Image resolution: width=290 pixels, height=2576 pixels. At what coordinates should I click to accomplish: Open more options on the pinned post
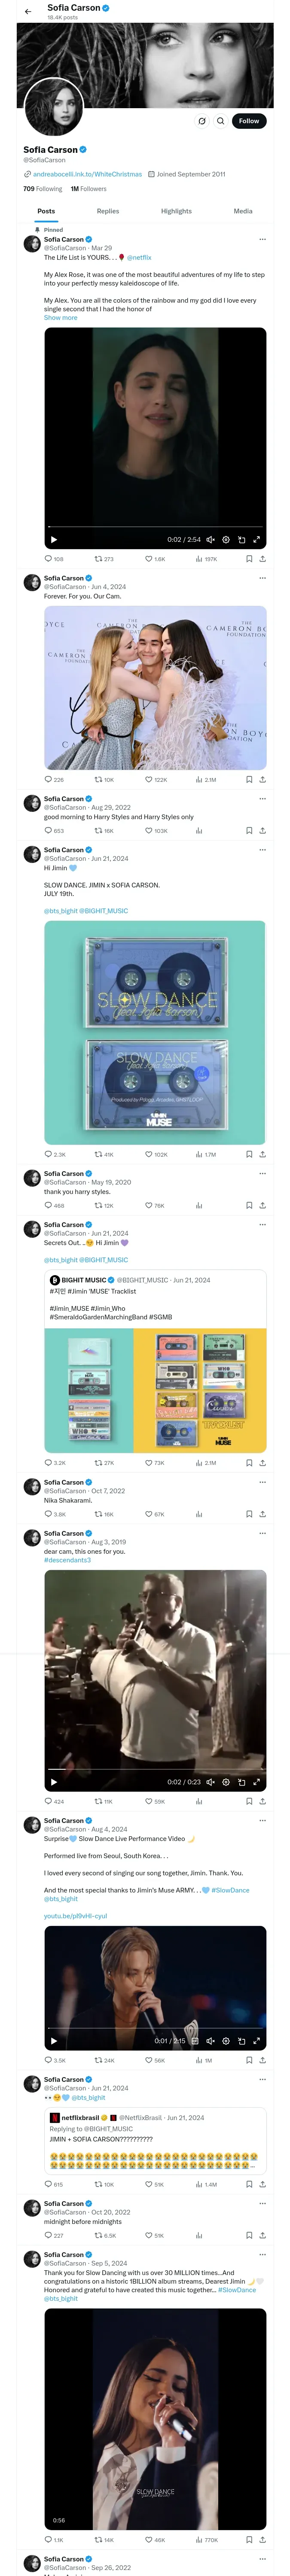coord(262,239)
